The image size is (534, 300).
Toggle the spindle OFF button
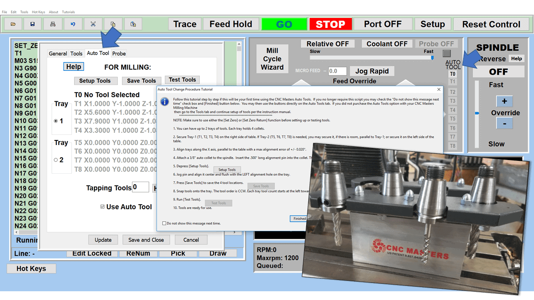click(499, 72)
